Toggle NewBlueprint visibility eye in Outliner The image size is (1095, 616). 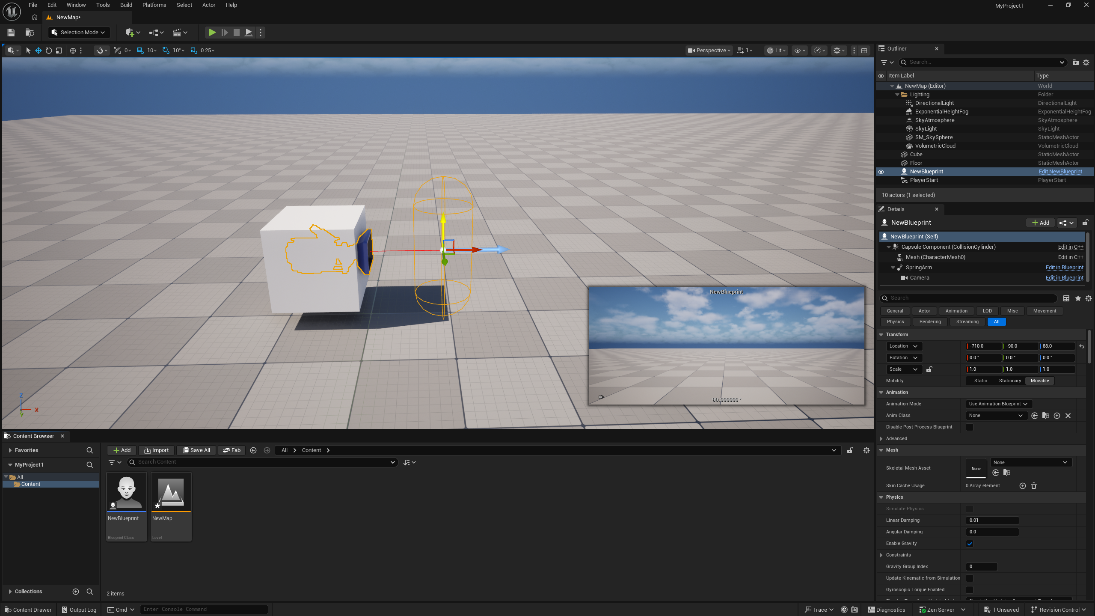[881, 172]
